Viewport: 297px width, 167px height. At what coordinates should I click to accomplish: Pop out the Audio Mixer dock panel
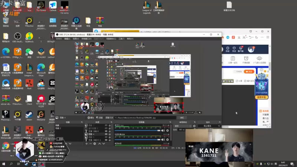click(x=170, y=122)
